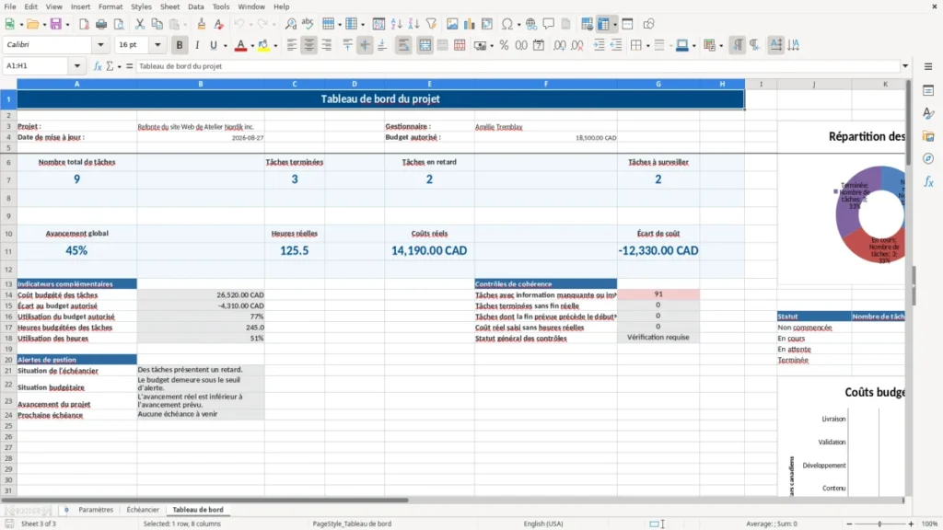Toggle Wrap Text

[x=403, y=45]
